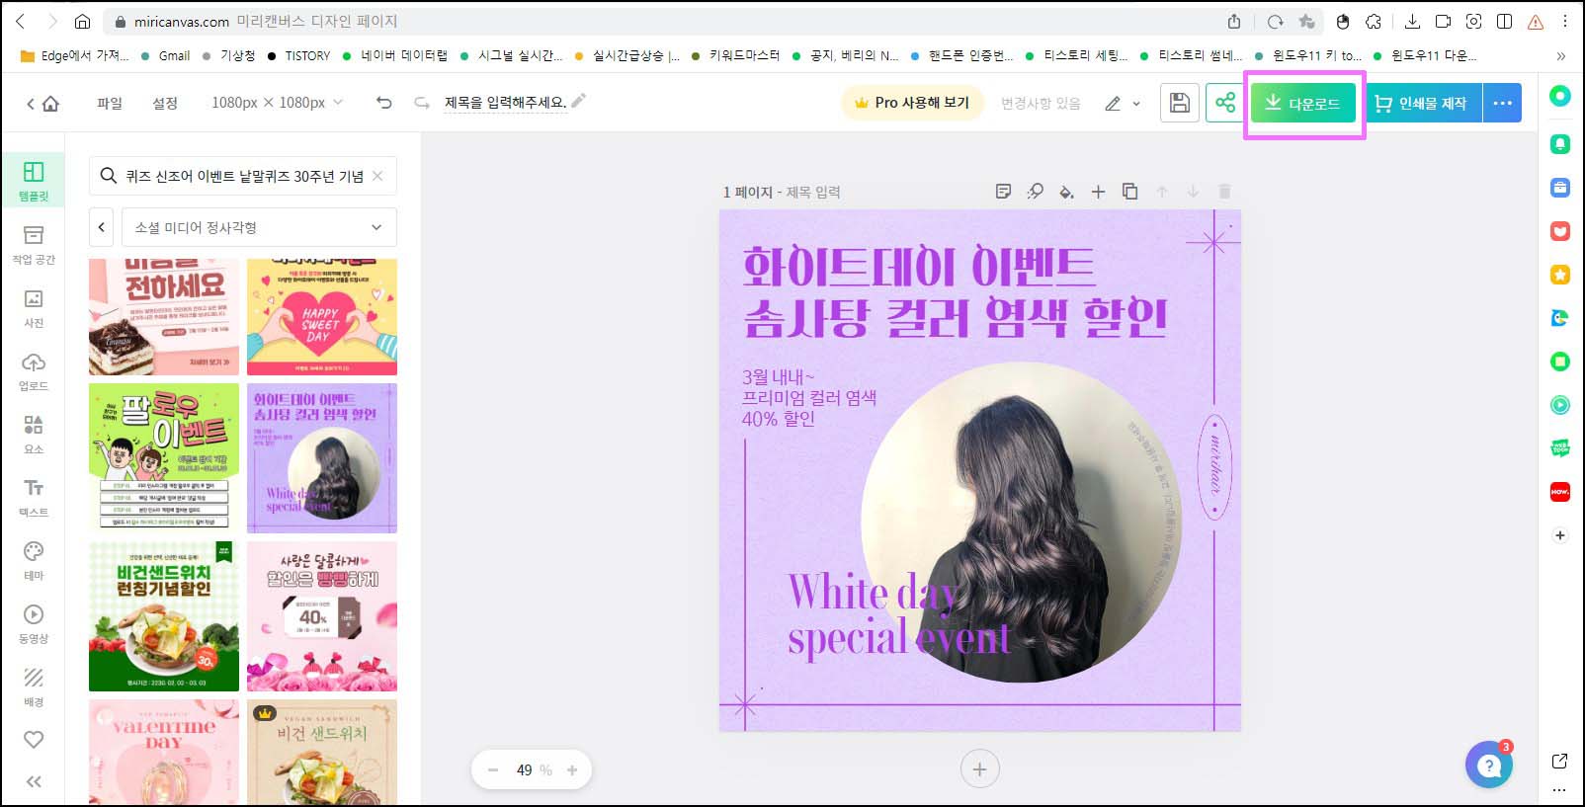
Task: Open the 텍스트 text sidebar tab
Action: click(34, 498)
